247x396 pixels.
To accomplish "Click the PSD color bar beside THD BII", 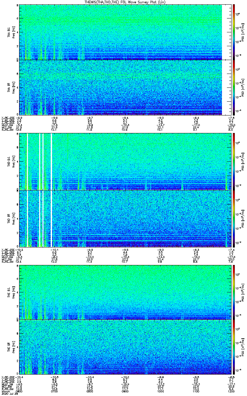I will coord(233,218).
